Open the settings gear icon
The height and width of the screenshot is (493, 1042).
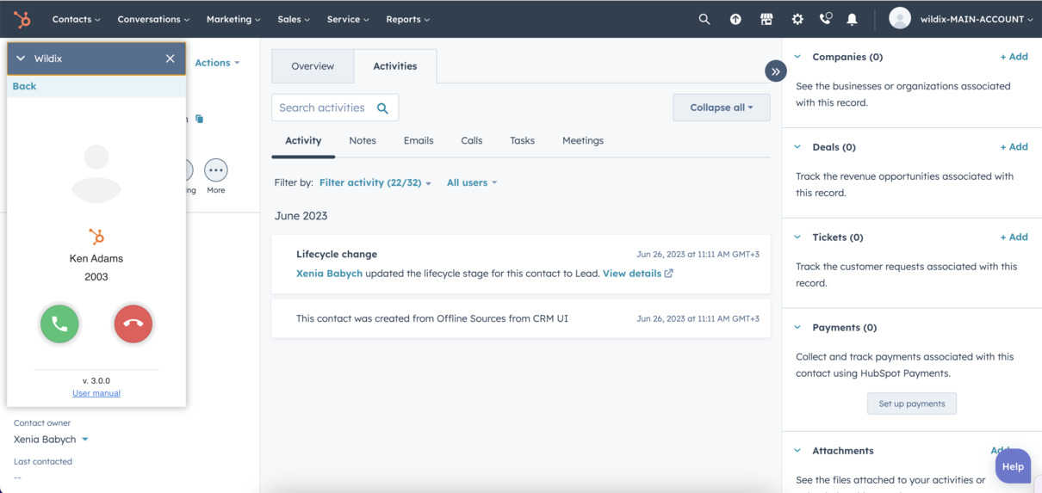(797, 19)
